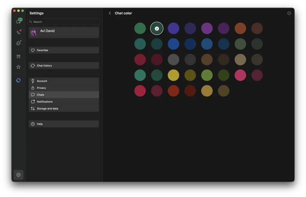Open Chat history settings

point(64,66)
